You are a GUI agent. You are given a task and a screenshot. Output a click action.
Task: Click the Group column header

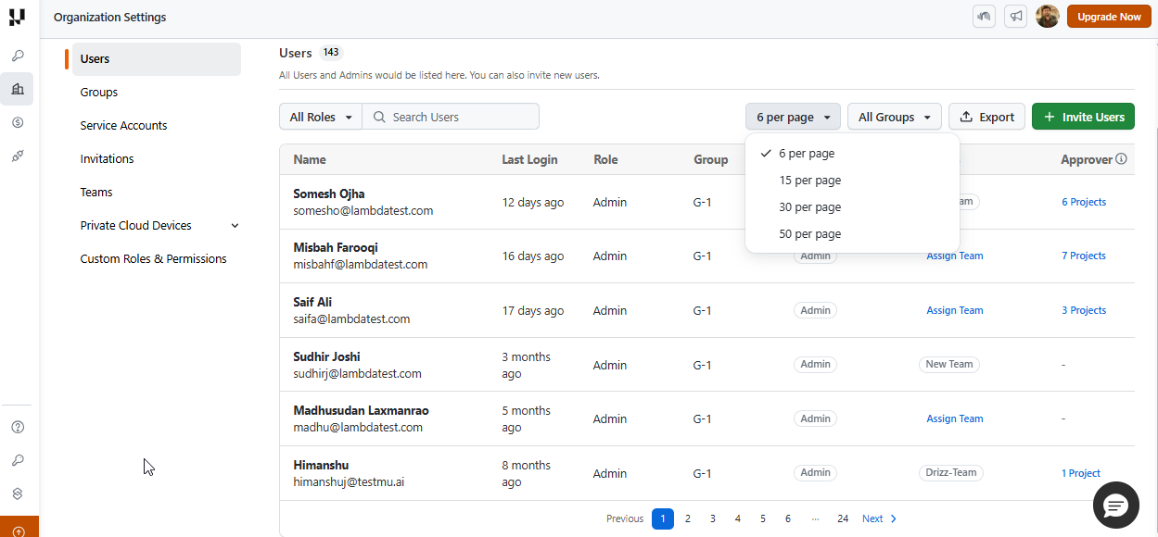pyautogui.click(x=711, y=160)
